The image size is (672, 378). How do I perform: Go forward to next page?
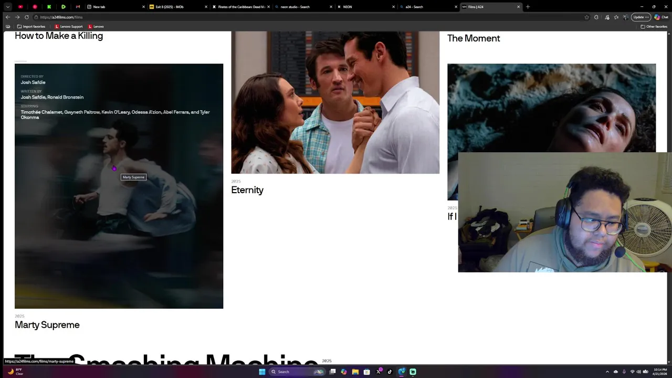click(17, 17)
